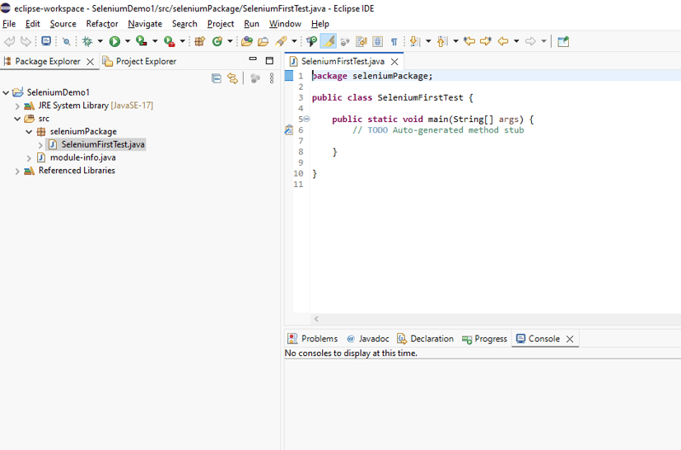
Task: Click the Open Console terminal icon
Action: click(x=46, y=41)
